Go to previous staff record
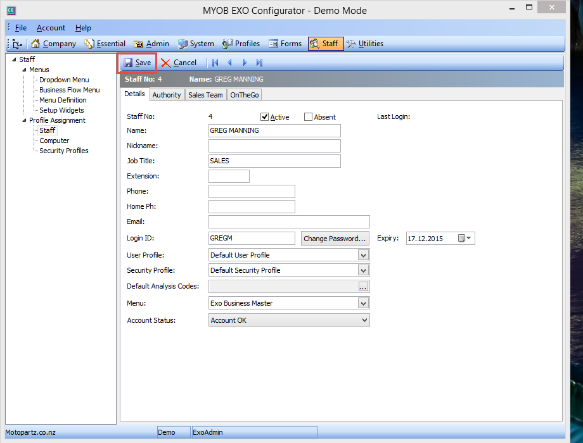This screenshot has width=583, height=443. pos(230,63)
